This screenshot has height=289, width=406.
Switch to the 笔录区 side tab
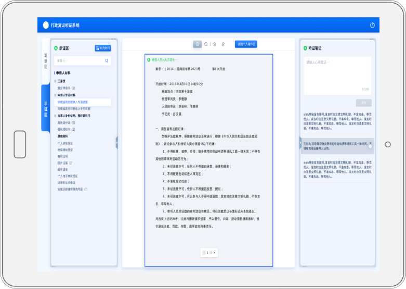46,60
